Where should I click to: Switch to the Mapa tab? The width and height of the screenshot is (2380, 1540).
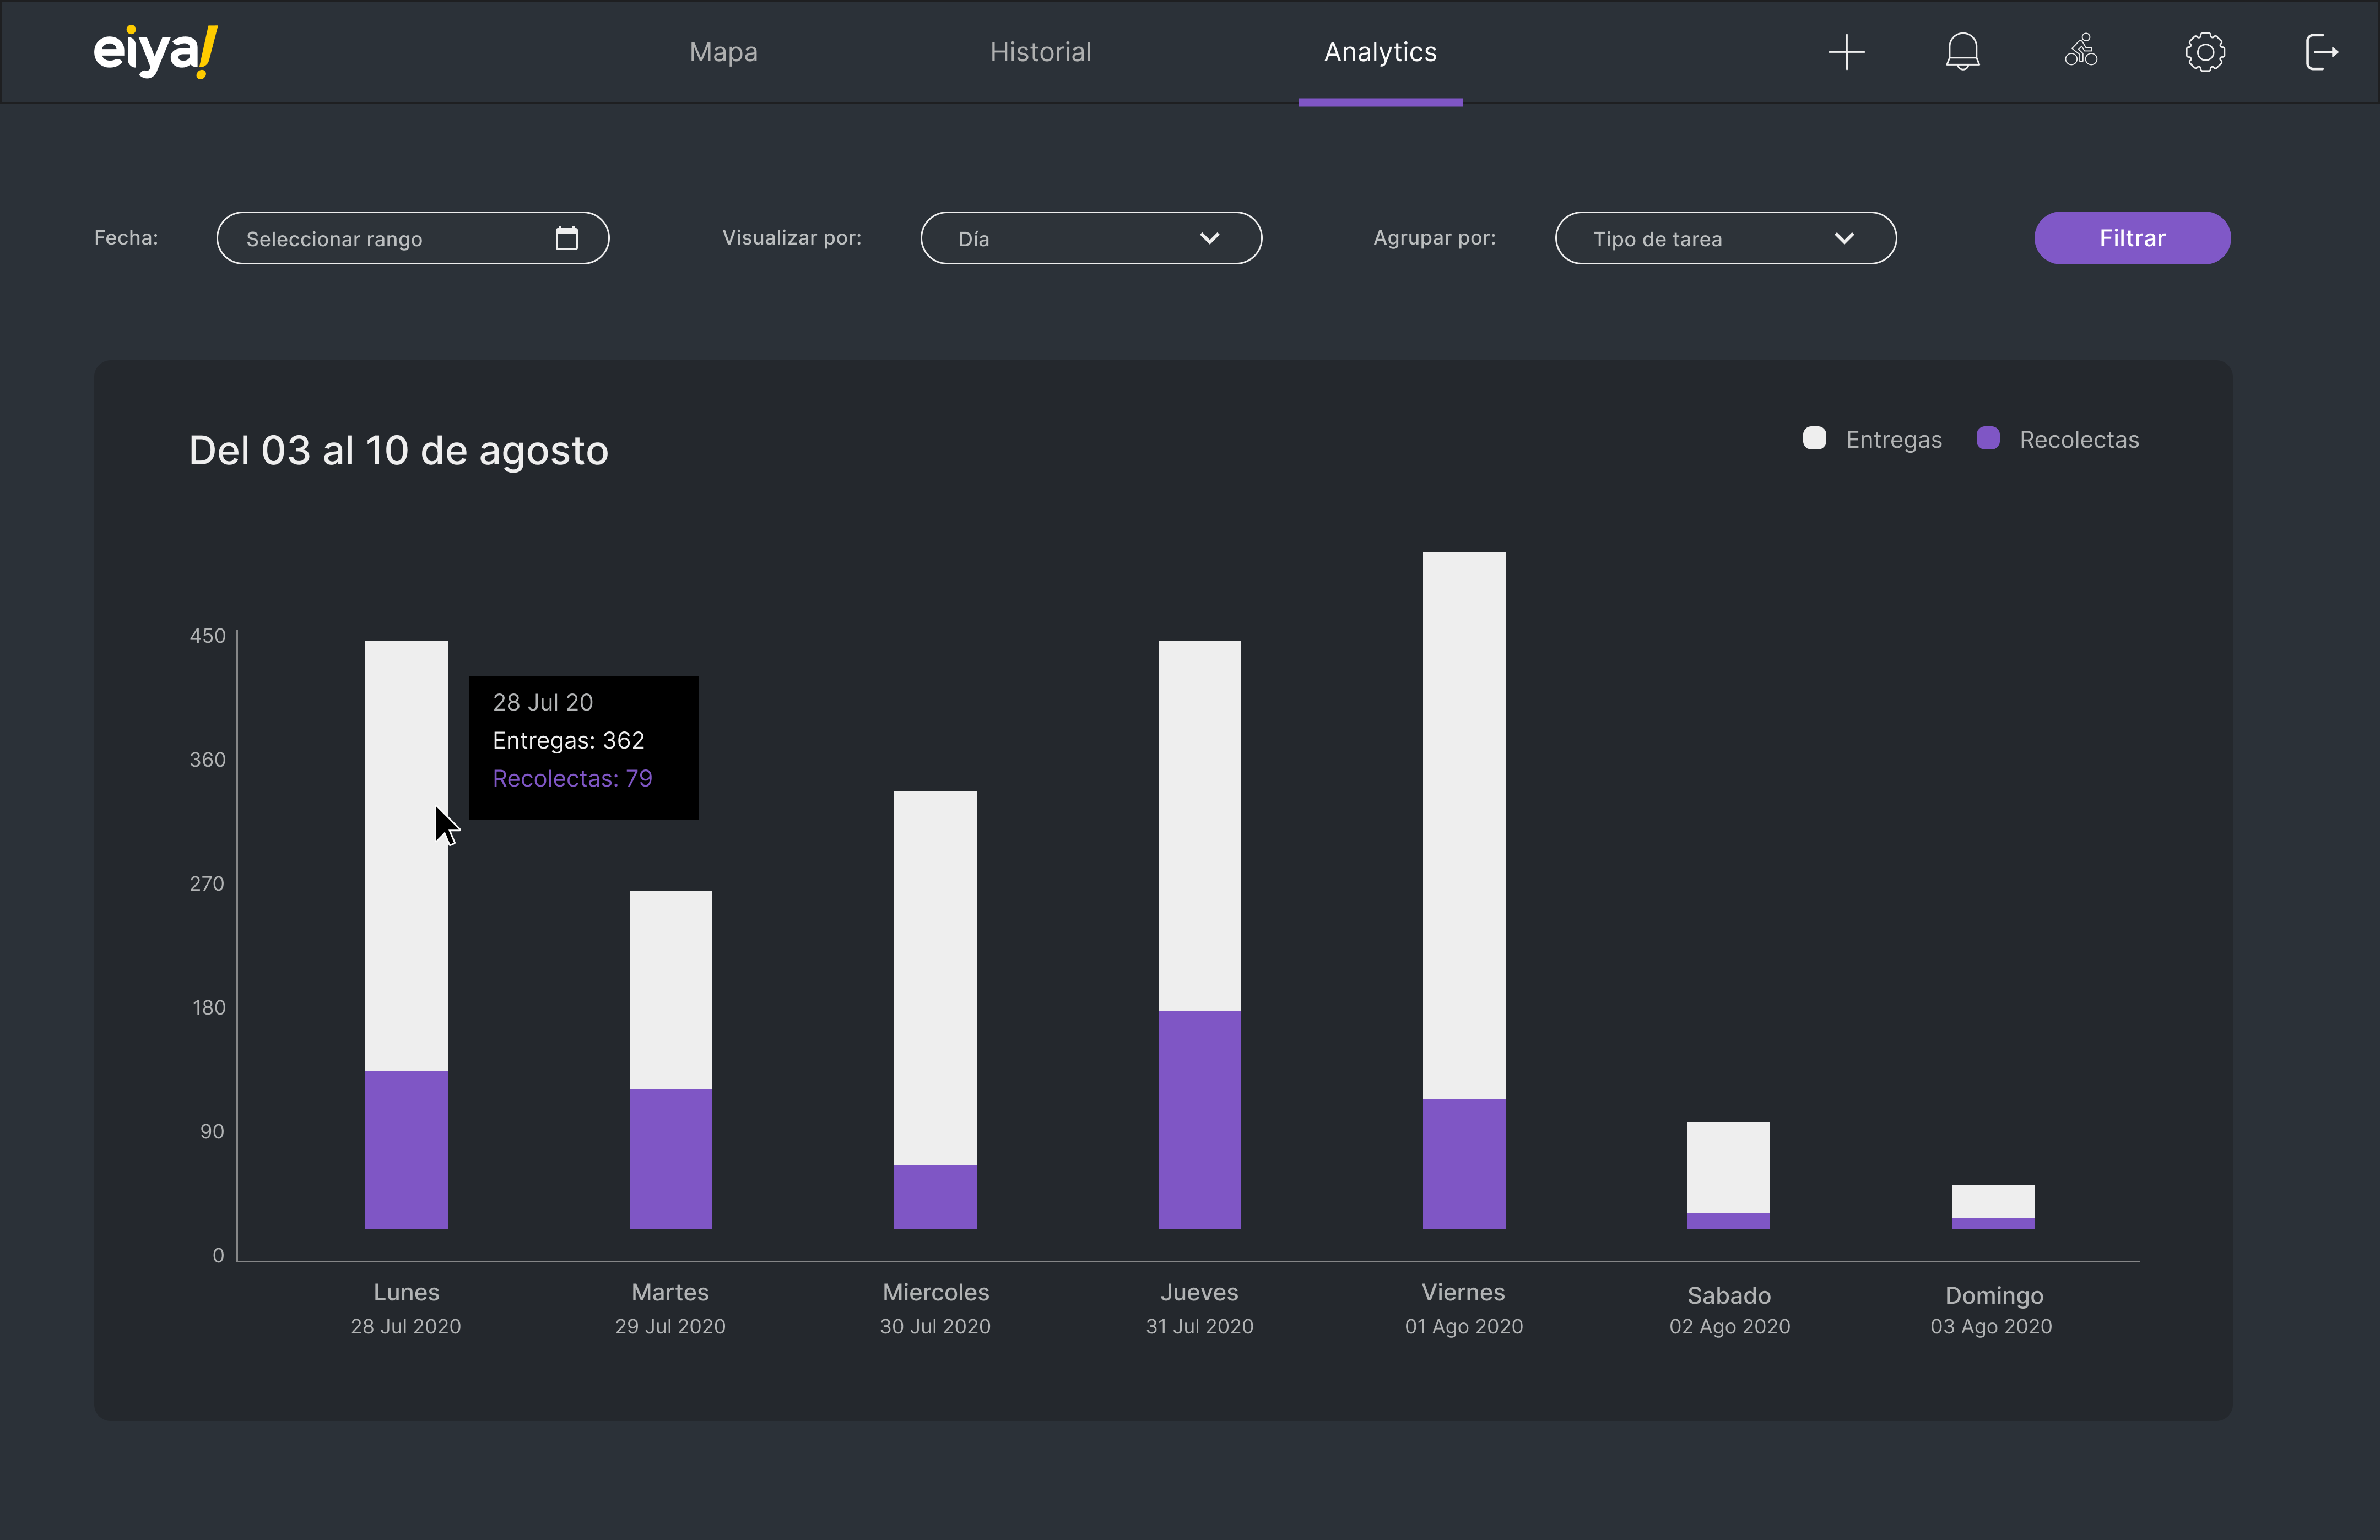723,52
